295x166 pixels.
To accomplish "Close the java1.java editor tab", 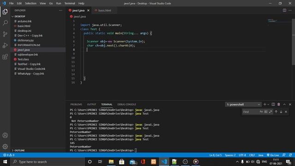I will [x=88, y=10].
